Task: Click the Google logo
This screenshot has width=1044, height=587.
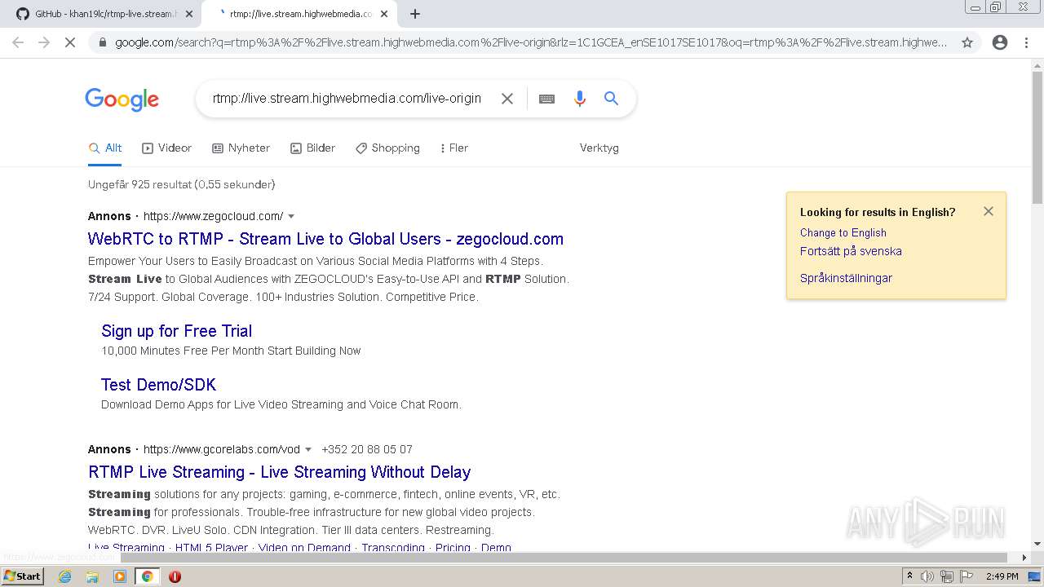Action: click(122, 99)
